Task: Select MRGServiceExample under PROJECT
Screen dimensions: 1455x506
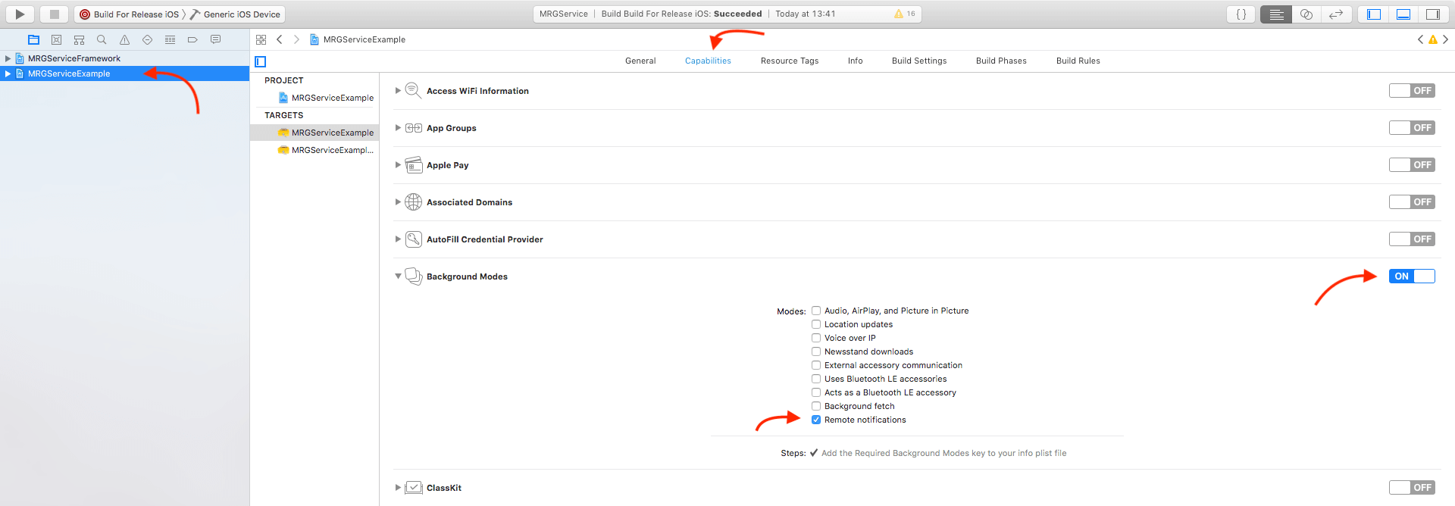Action: click(x=326, y=98)
